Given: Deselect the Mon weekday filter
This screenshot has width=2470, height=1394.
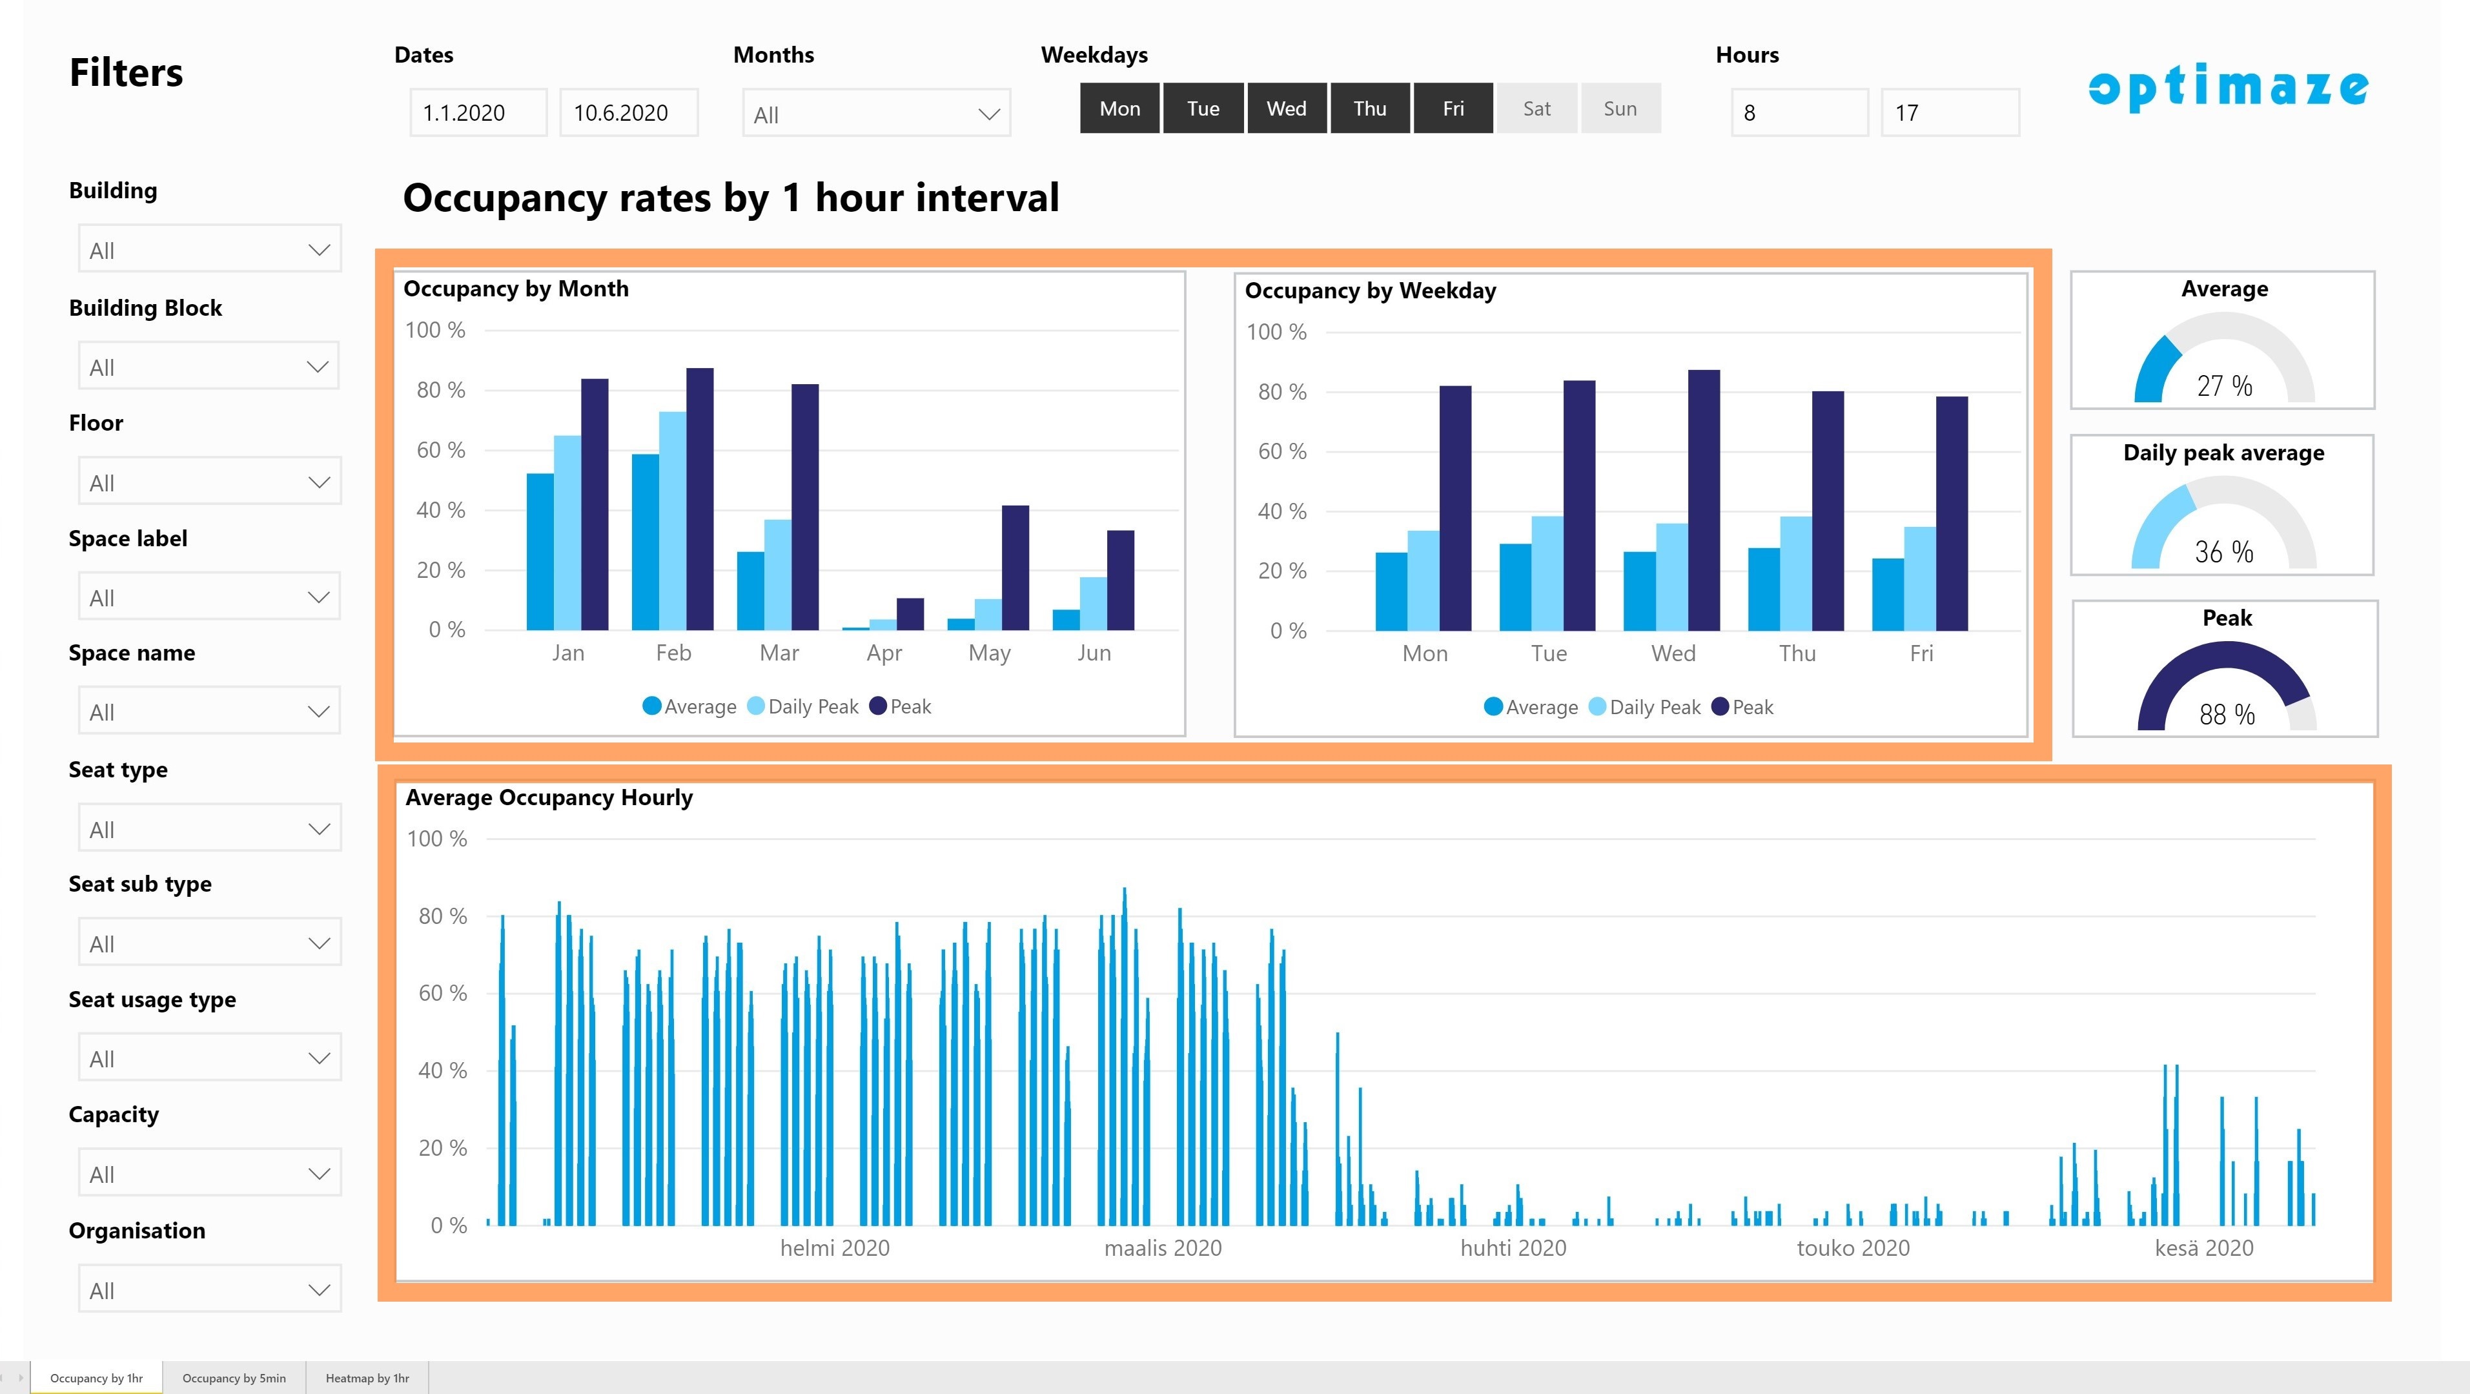Looking at the screenshot, I should point(1120,108).
